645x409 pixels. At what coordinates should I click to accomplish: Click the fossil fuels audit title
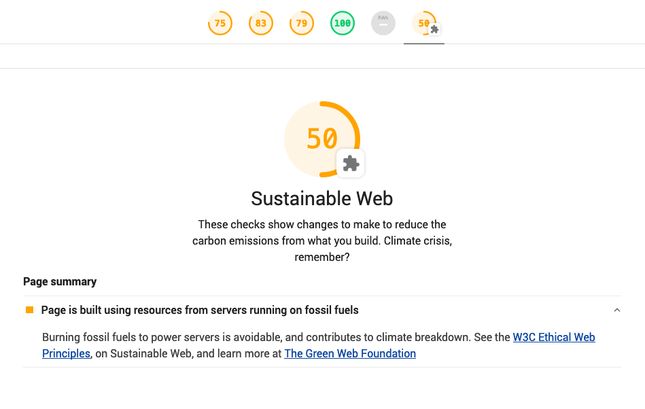coord(200,310)
